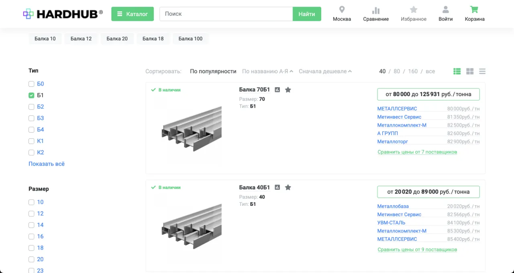Screen dimensions: 514x273
Task: Open the Корзина shopping cart icon
Action: 474,11
